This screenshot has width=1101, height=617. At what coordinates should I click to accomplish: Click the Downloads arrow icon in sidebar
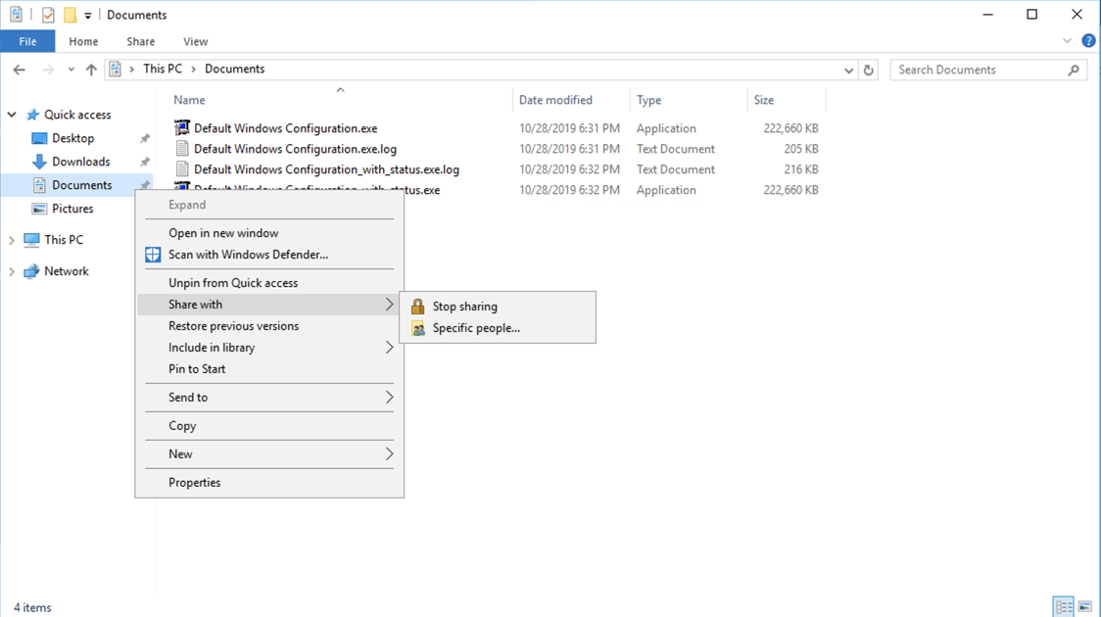39,162
